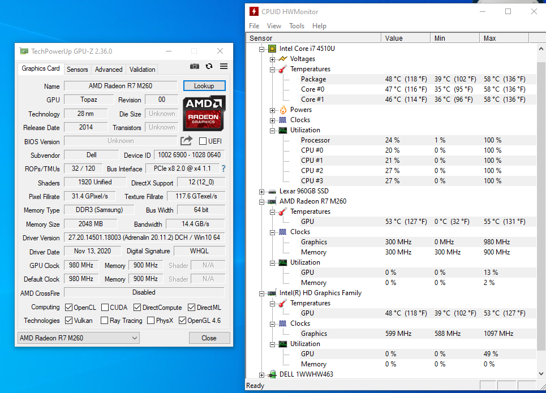Image resolution: width=546 pixels, height=393 pixels.
Task: Switch to the Validation tab in GPU-Z
Action: point(143,70)
